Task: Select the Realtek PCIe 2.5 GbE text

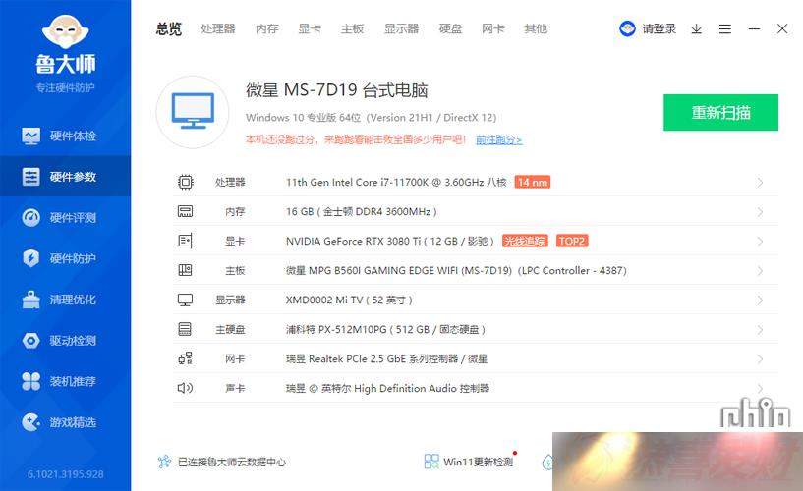Action: coord(386,359)
